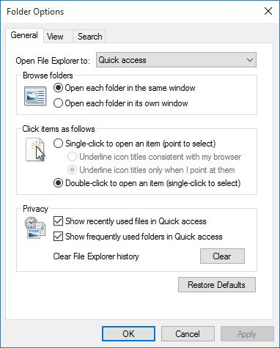Click the Restore Defaults button

[217, 285]
